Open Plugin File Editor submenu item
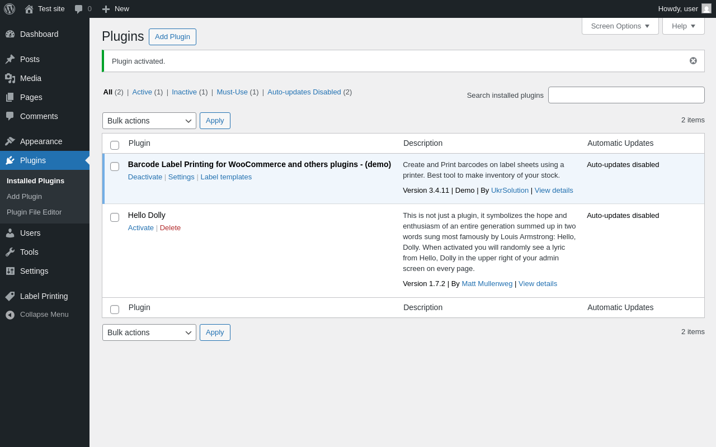The image size is (716, 447). click(34, 212)
